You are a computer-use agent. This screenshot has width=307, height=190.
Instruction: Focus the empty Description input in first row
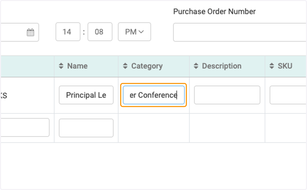(x=227, y=95)
